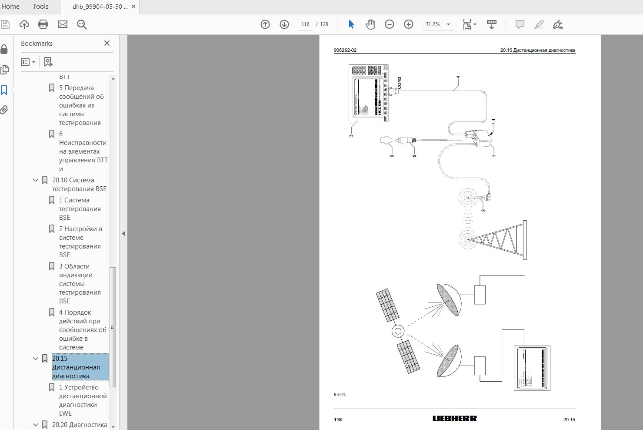Open bookmark 5 Передача сообщений об ошибках
The image size is (643, 430).
(82, 105)
